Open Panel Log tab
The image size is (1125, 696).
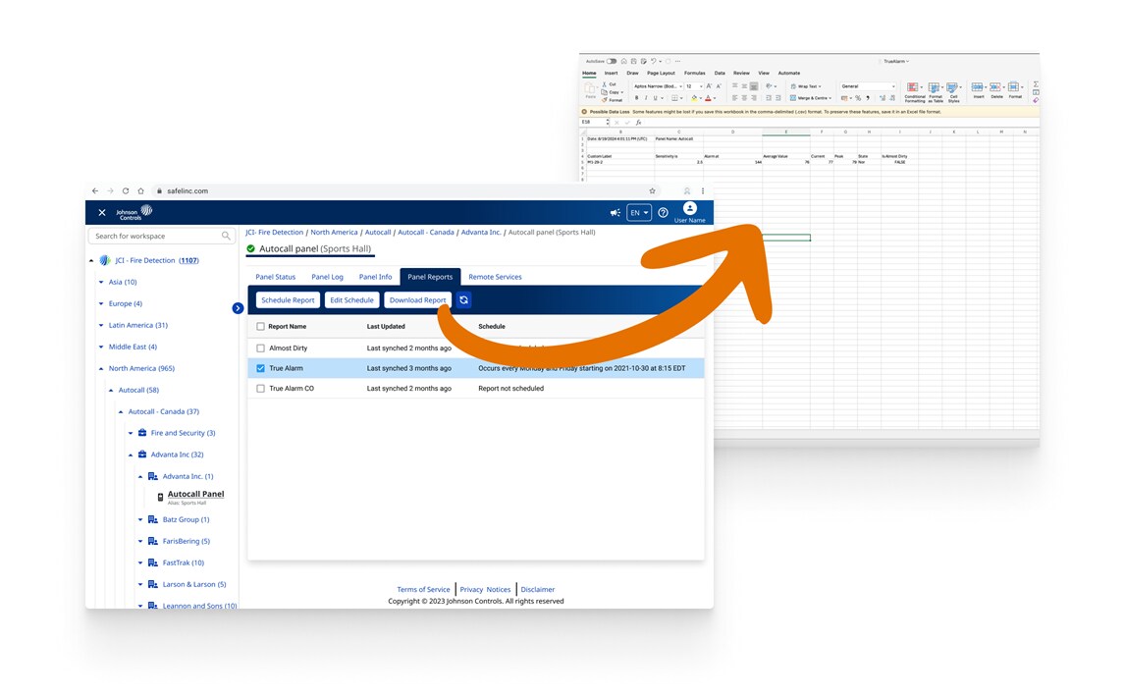[x=327, y=277]
